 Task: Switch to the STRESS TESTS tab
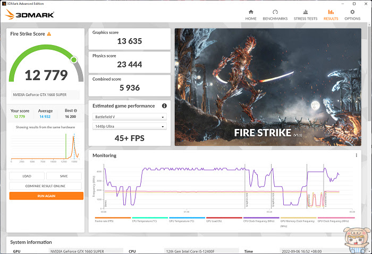tap(306, 15)
